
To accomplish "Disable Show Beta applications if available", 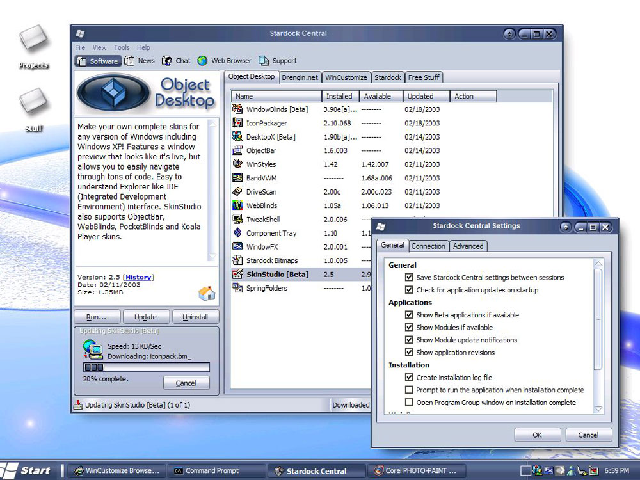I will click(409, 315).
